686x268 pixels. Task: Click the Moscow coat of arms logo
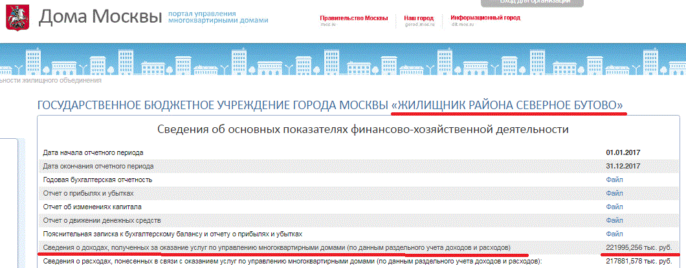17,18
